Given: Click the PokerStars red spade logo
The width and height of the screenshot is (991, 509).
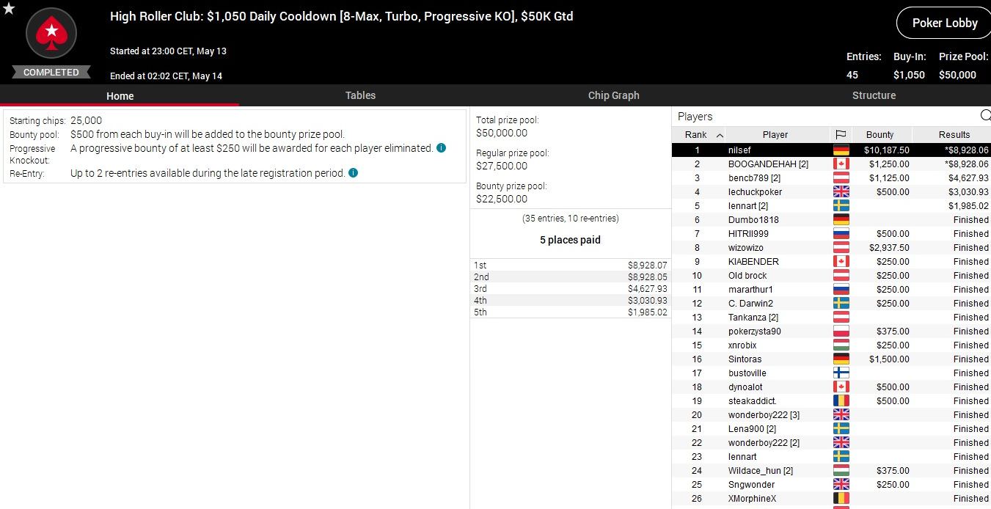Looking at the screenshot, I should pyautogui.click(x=51, y=32).
